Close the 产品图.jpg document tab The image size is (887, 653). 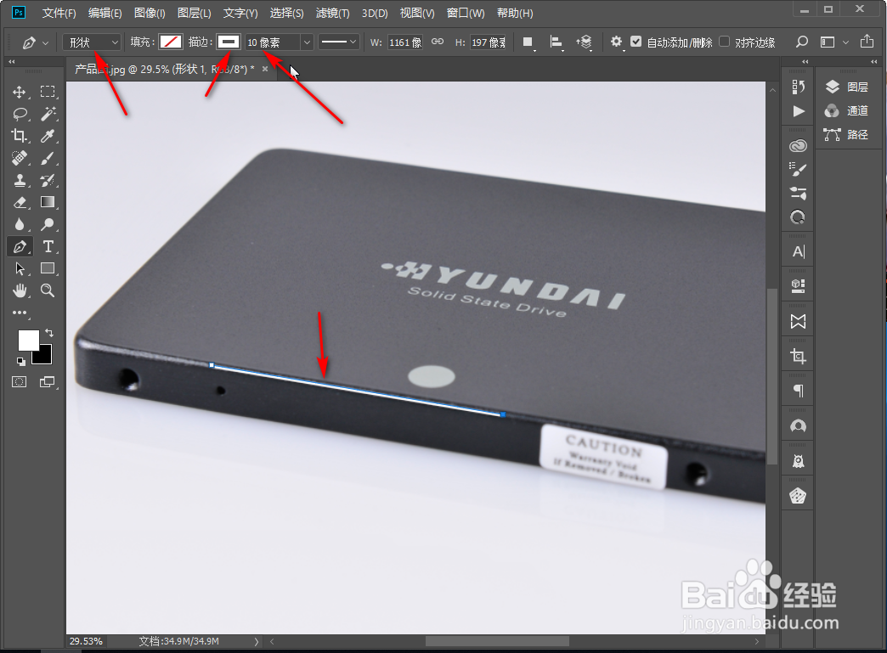[x=265, y=69]
